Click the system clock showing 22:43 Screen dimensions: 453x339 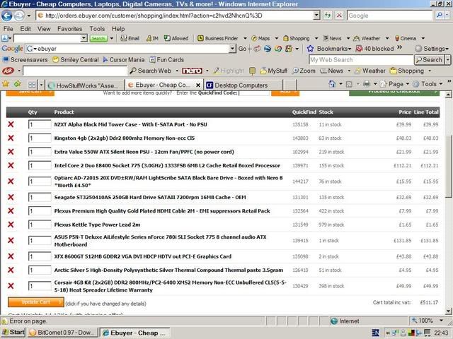(x=442, y=333)
